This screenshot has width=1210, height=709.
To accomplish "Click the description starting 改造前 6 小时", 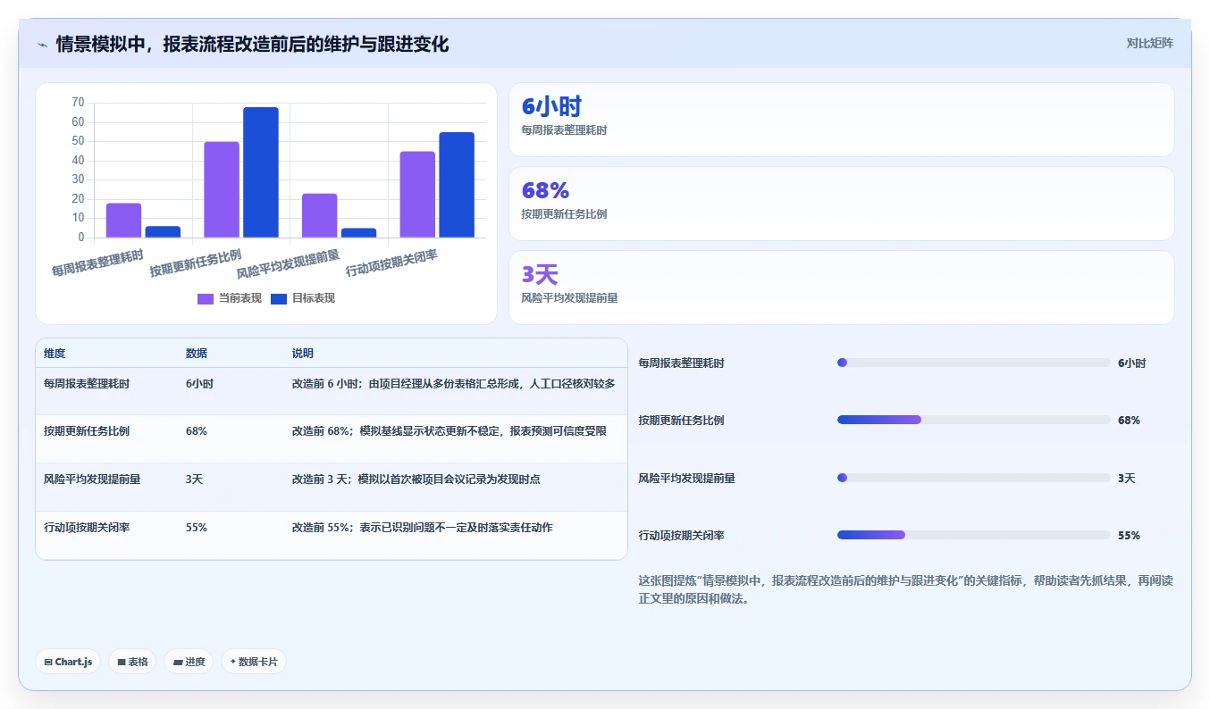I will pos(454,383).
